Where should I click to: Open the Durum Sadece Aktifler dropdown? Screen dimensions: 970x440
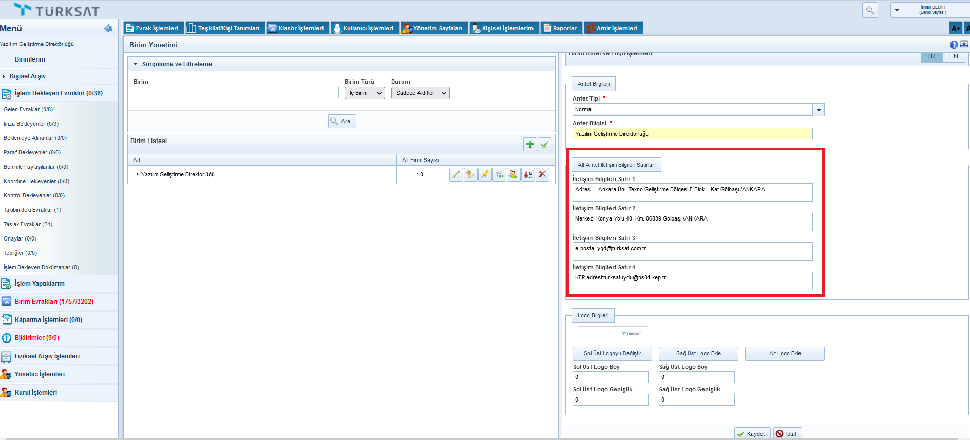[420, 93]
